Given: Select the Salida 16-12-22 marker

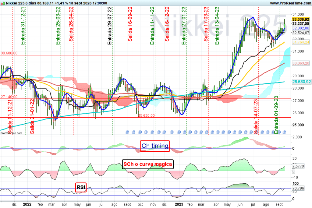Looking at the screenshot, I should tap(167, 24).
